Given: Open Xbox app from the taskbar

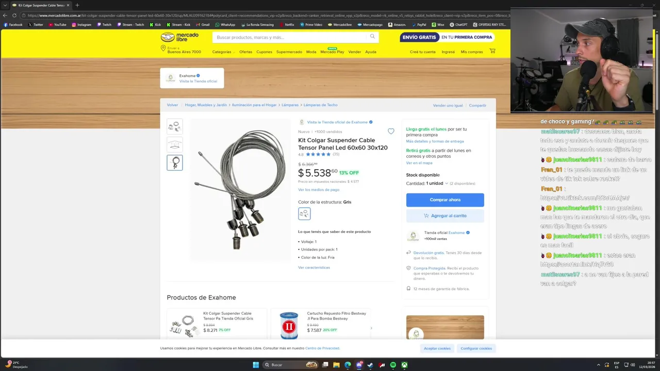Looking at the screenshot, I should [405, 365].
